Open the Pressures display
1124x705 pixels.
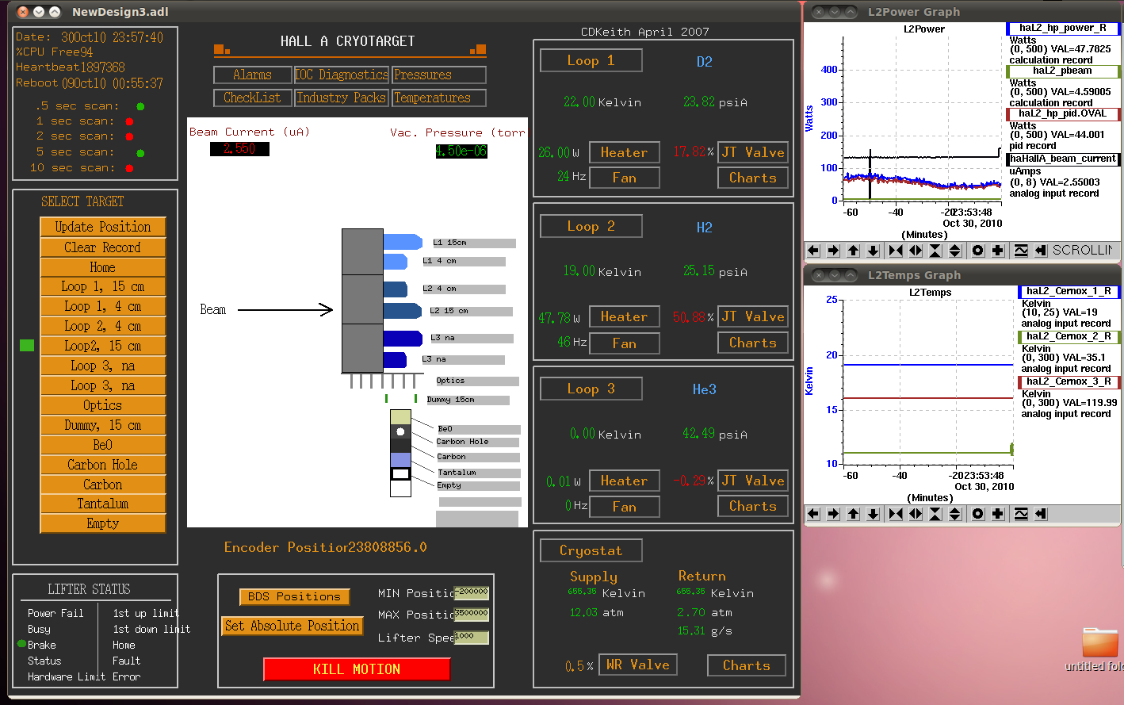[439, 75]
